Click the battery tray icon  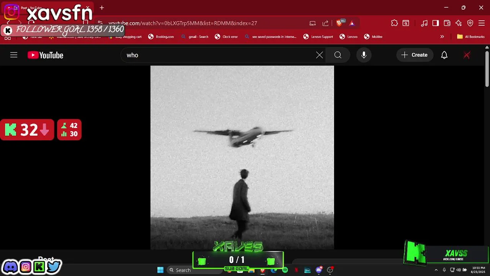[465, 270]
